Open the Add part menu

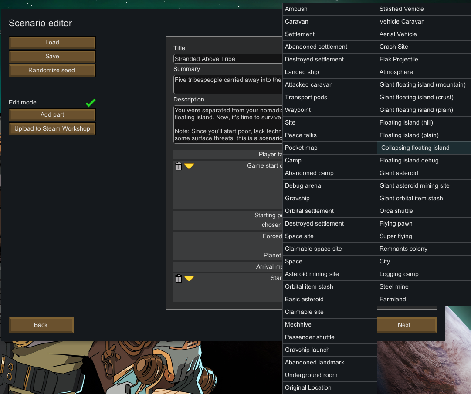pos(52,114)
